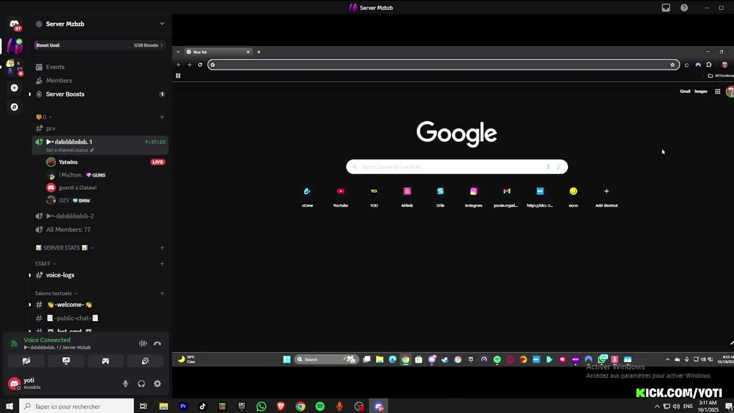Open the public-chat text channel
The width and height of the screenshot is (734, 413).
point(100,318)
